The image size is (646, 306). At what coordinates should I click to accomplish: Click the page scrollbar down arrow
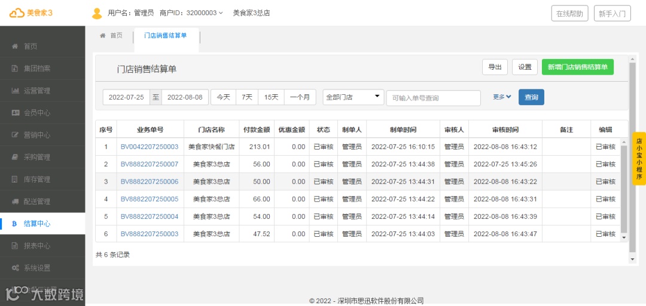[x=633, y=259]
